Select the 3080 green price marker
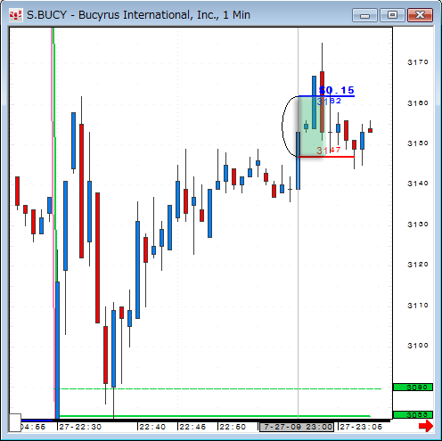 413,387
